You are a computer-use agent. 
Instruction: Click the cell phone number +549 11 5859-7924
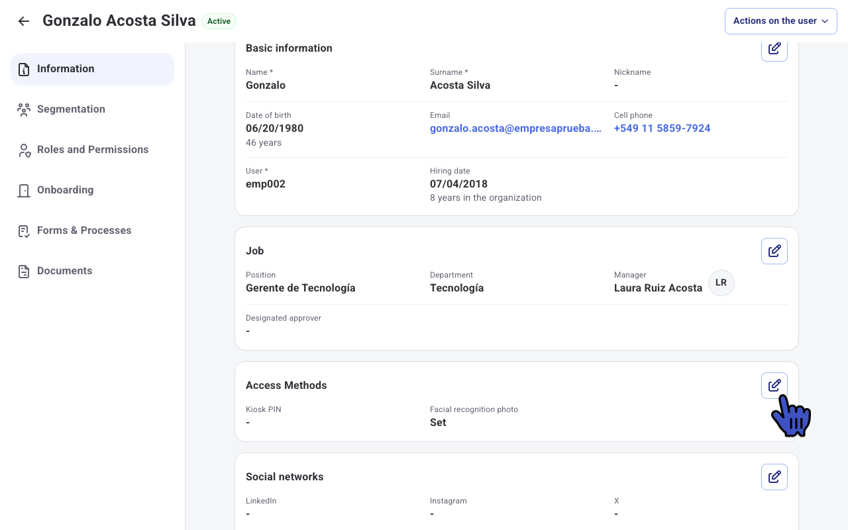coord(662,129)
